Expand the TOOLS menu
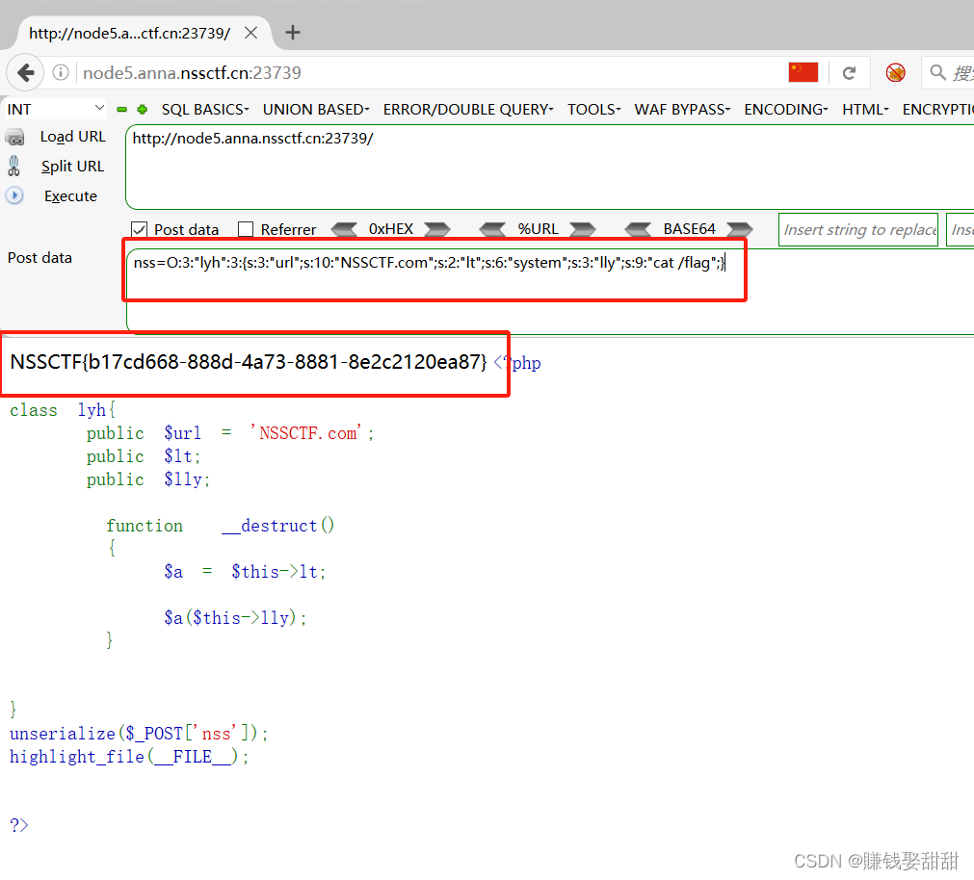The width and height of the screenshot is (974, 880). 593,109
